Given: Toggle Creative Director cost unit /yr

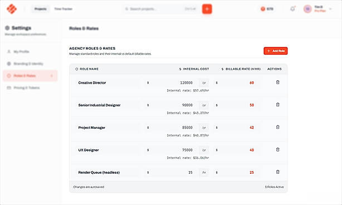Looking at the screenshot, I should 204,83.
